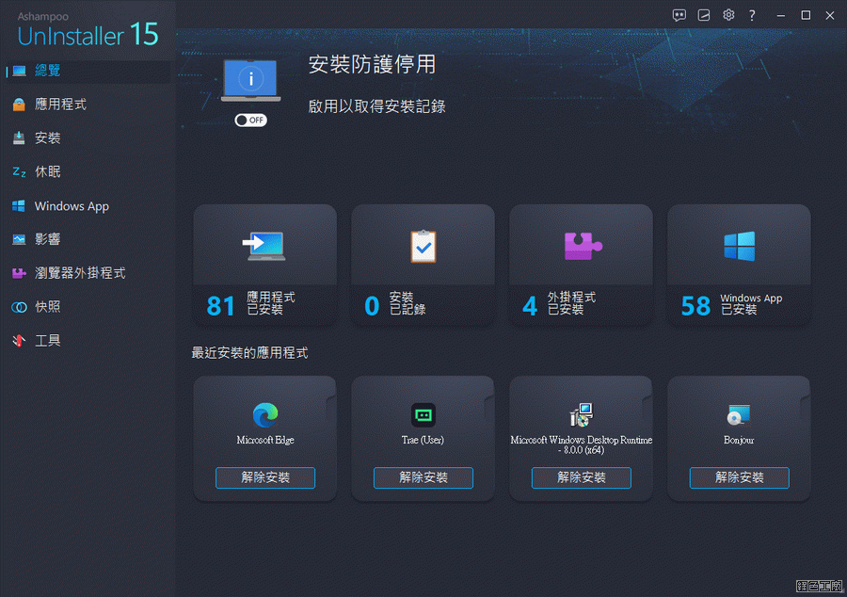This screenshot has width=847, height=597.
Task: Click 解除安裝 button under Microsoft Edge
Action: [264, 477]
